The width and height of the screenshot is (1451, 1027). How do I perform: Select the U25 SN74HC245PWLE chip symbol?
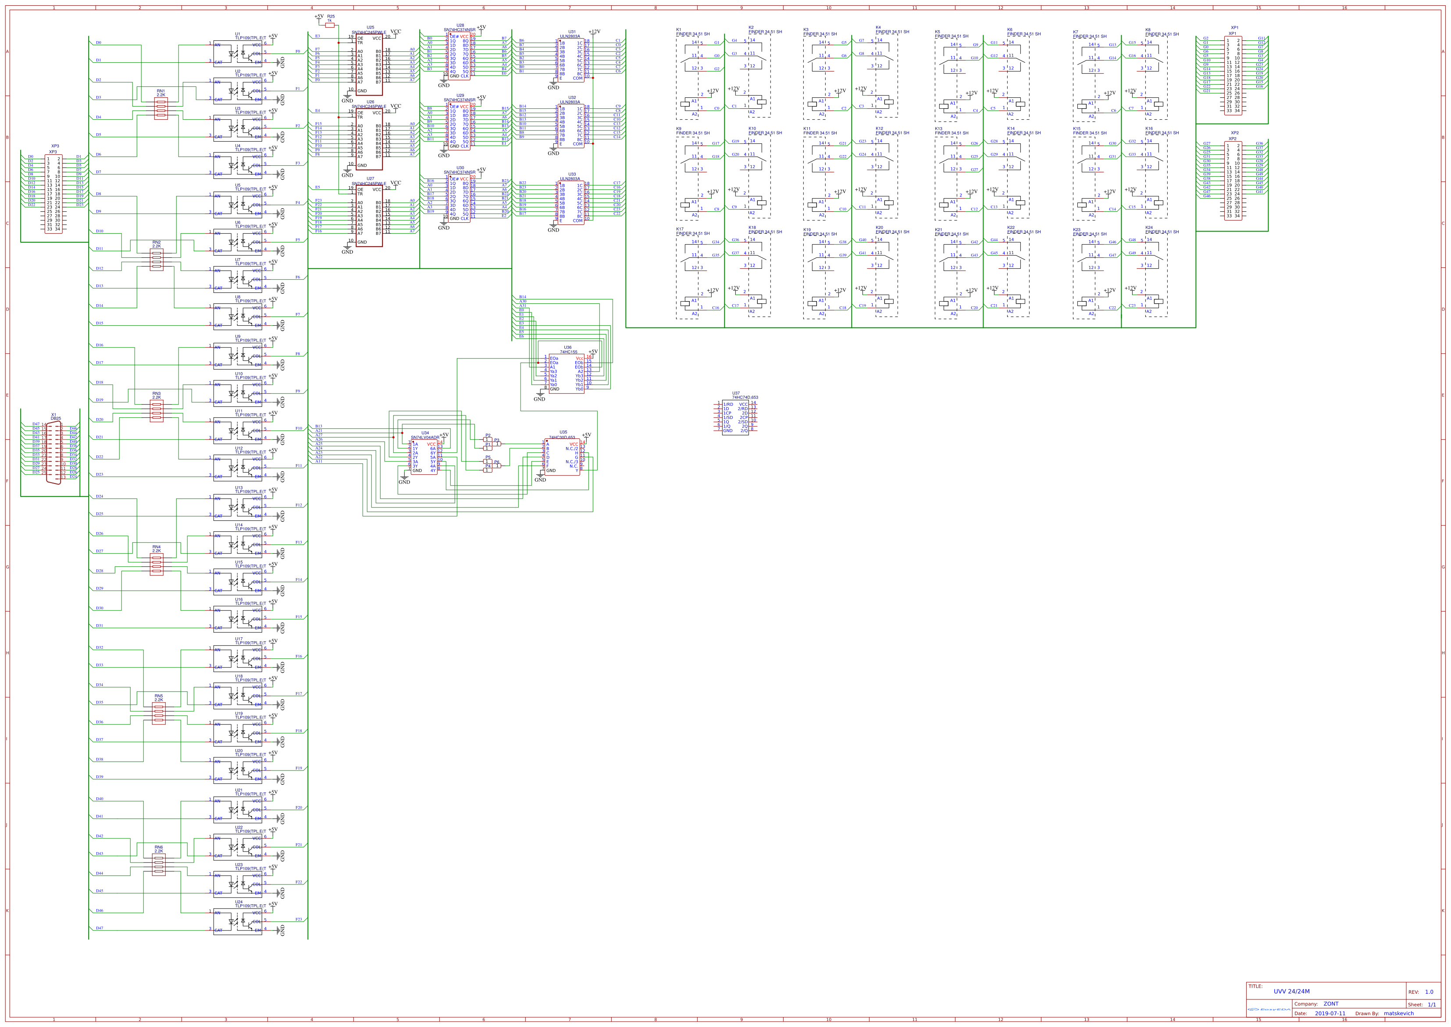pyautogui.click(x=369, y=64)
